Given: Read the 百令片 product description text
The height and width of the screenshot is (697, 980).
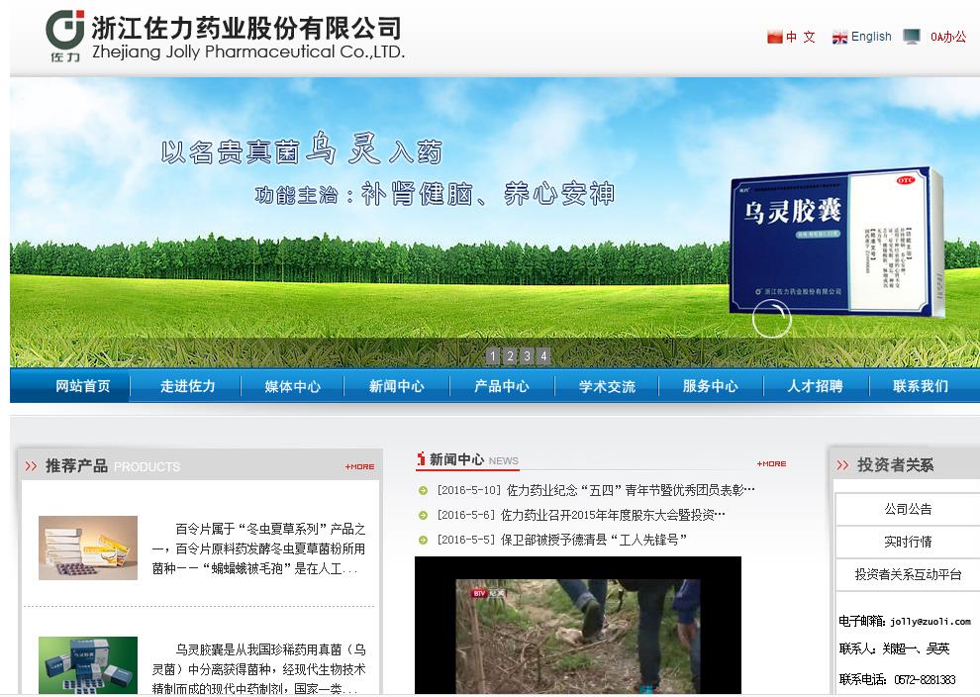Looking at the screenshot, I should [258, 548].
